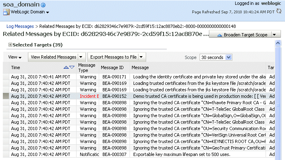Open the Broaden Target Scope dropdown arrow
This screenshot has width=285, height=160.
[274, 35]
